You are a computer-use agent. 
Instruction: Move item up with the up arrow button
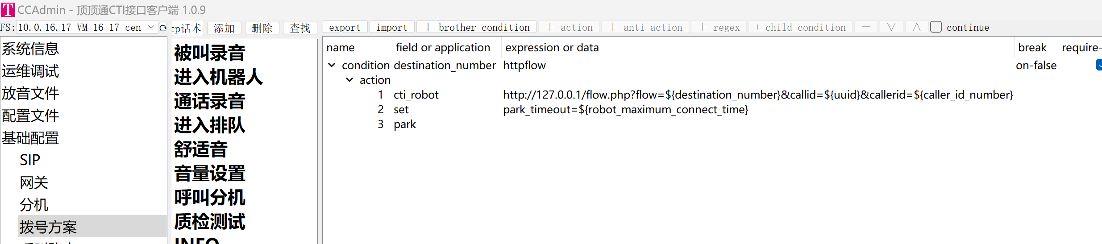tap(917, 27)
